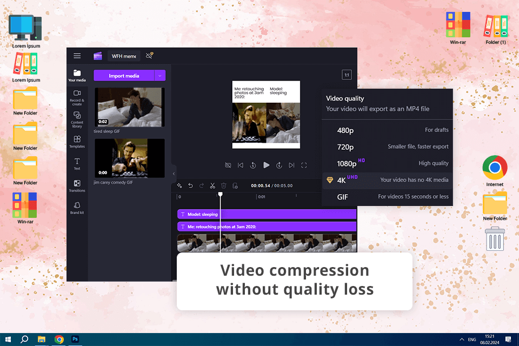Open the Lorem Ipsum computer desktop icon
Viewport: 519px width, 346px height.
pyautogui.click(x=26, y=31)
